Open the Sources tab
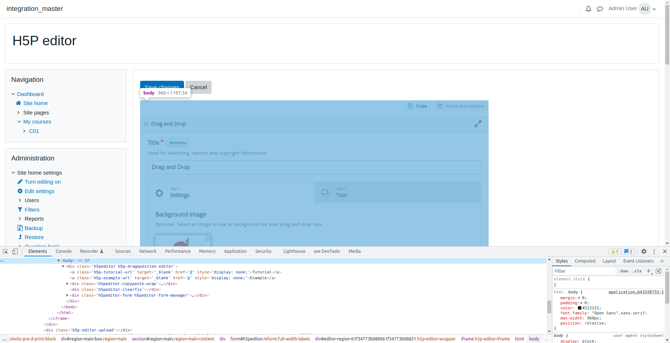670x343 pixels. pyautogui.click(x=123, y=251)
